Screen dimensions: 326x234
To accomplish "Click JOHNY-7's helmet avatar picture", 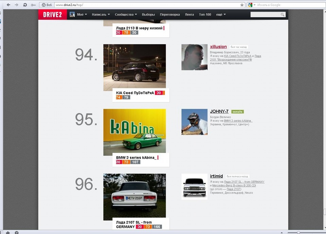I will click(x=194, y=122).
